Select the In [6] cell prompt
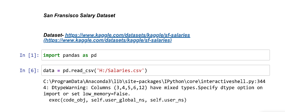 coord(29,70)
